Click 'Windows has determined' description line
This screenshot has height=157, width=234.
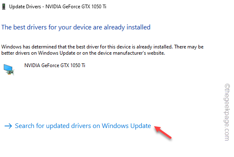click(103, 47)
